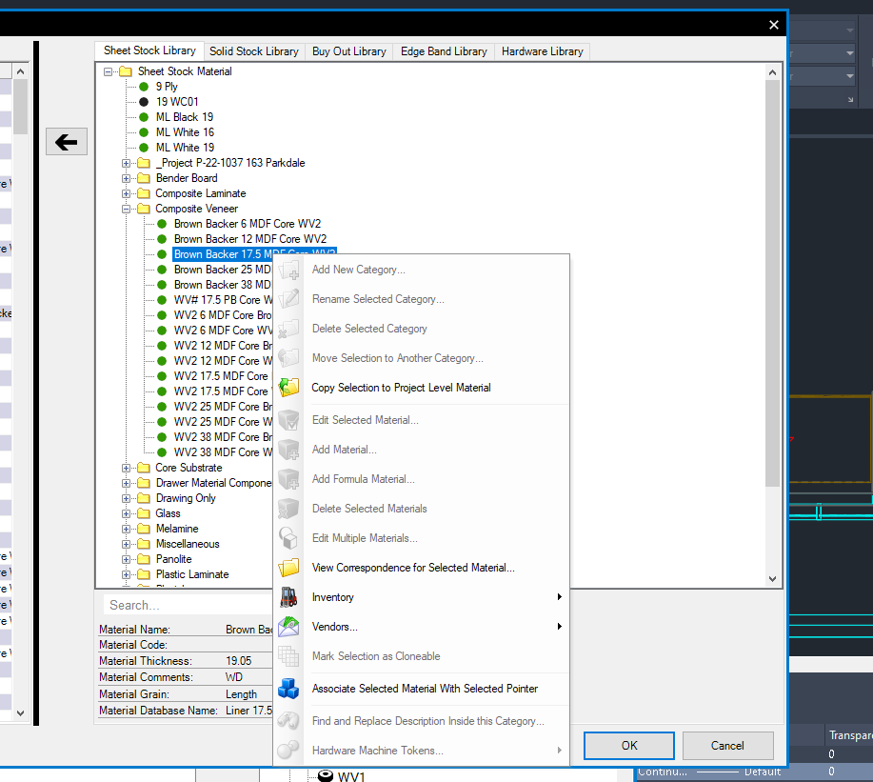Expand the Bender Board folder

click(x=126, y=179)
